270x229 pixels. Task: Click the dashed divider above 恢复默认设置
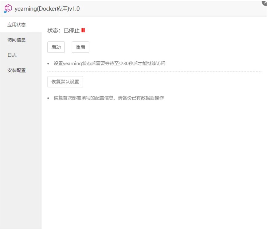tap(154, 72)
